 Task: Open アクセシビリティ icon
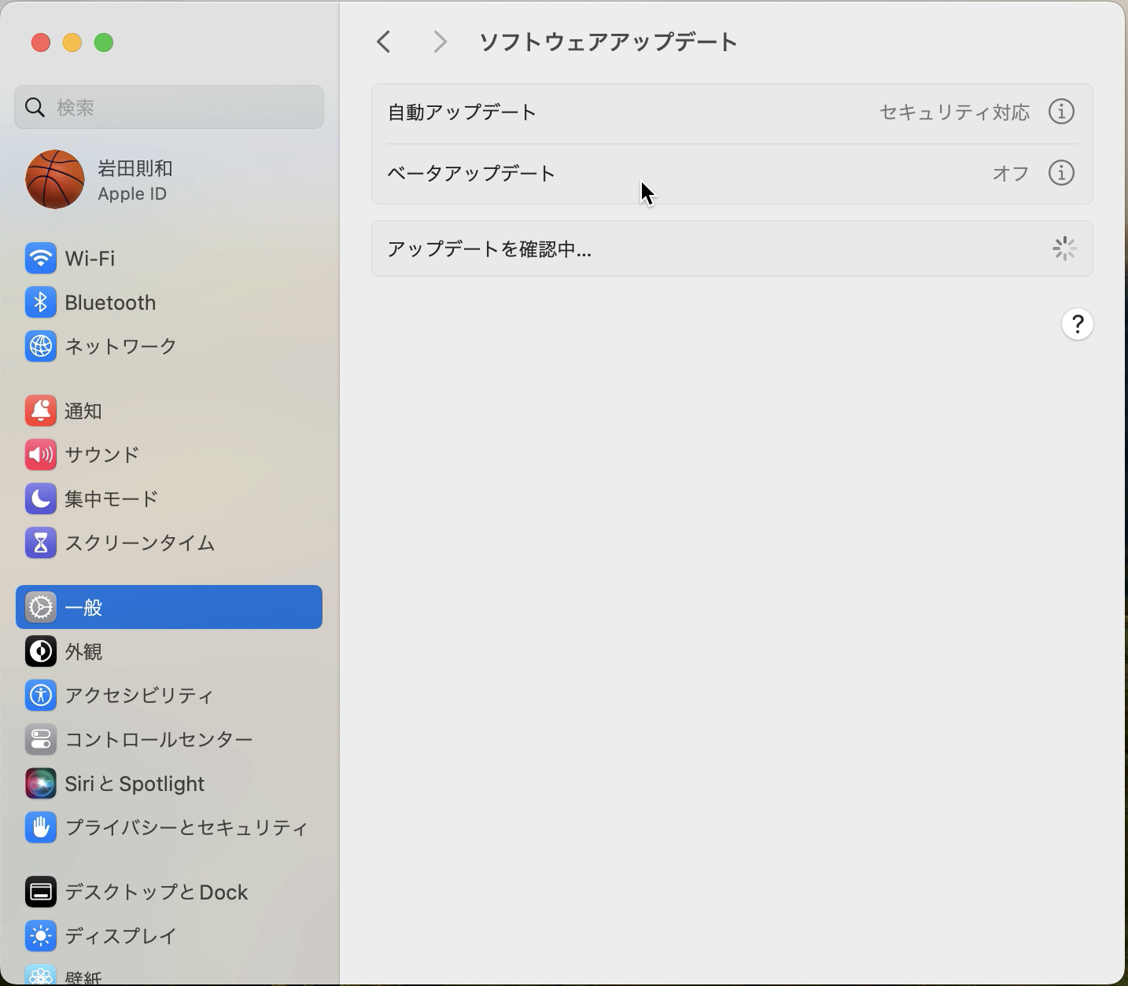(x=40, y=695)
